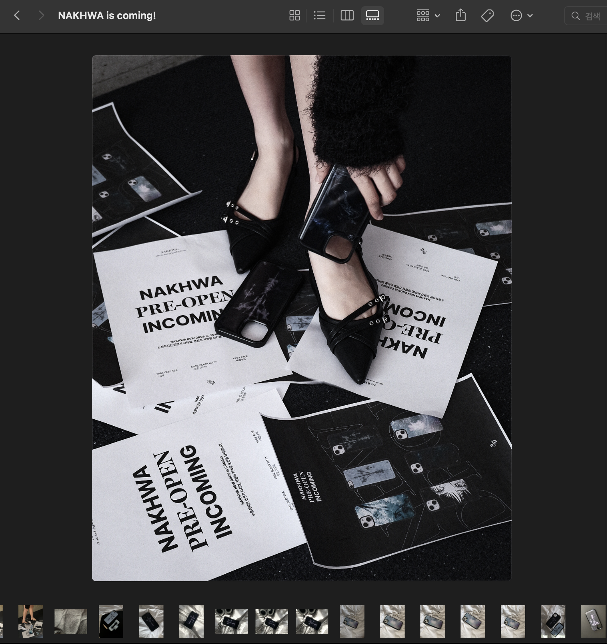This screenshot has width=607, height=644.
Task: Open the Edit Tags button
Action: click(487, 15)
